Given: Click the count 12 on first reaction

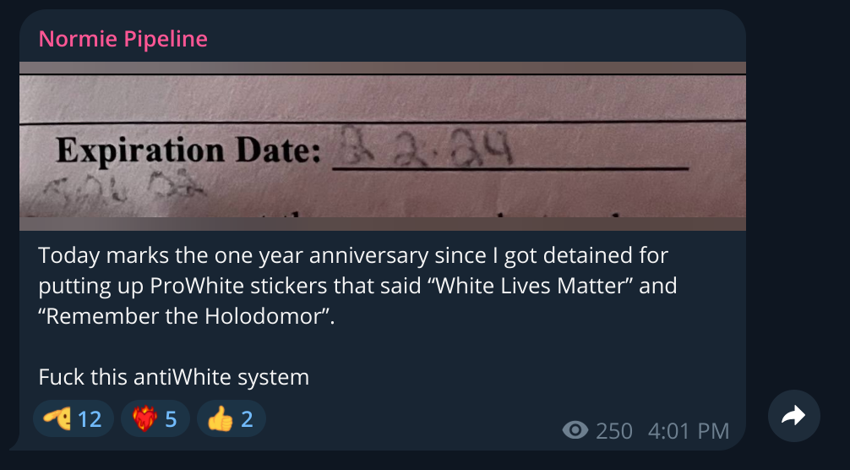Looking at the screenshot, I should point(90,418).
